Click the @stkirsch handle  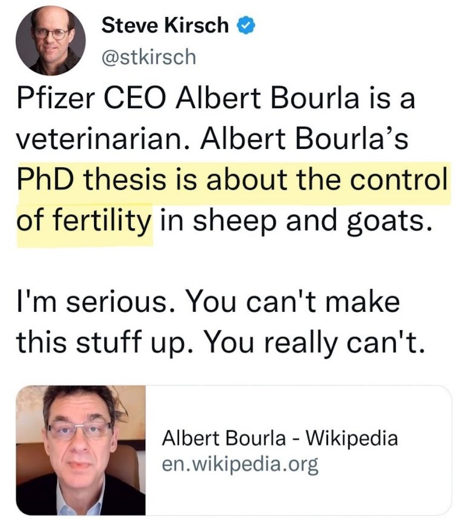tap(148, 56)
